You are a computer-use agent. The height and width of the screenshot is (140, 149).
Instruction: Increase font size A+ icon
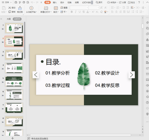click(101, 8)
